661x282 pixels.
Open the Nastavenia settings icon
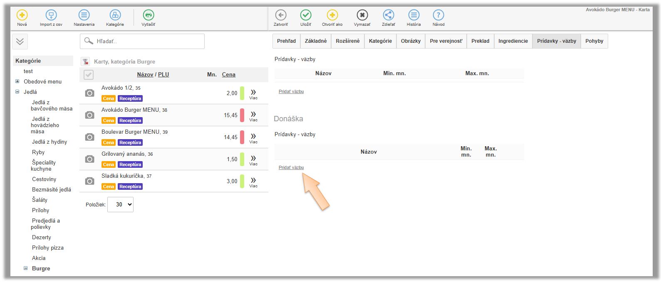[84, 15]
